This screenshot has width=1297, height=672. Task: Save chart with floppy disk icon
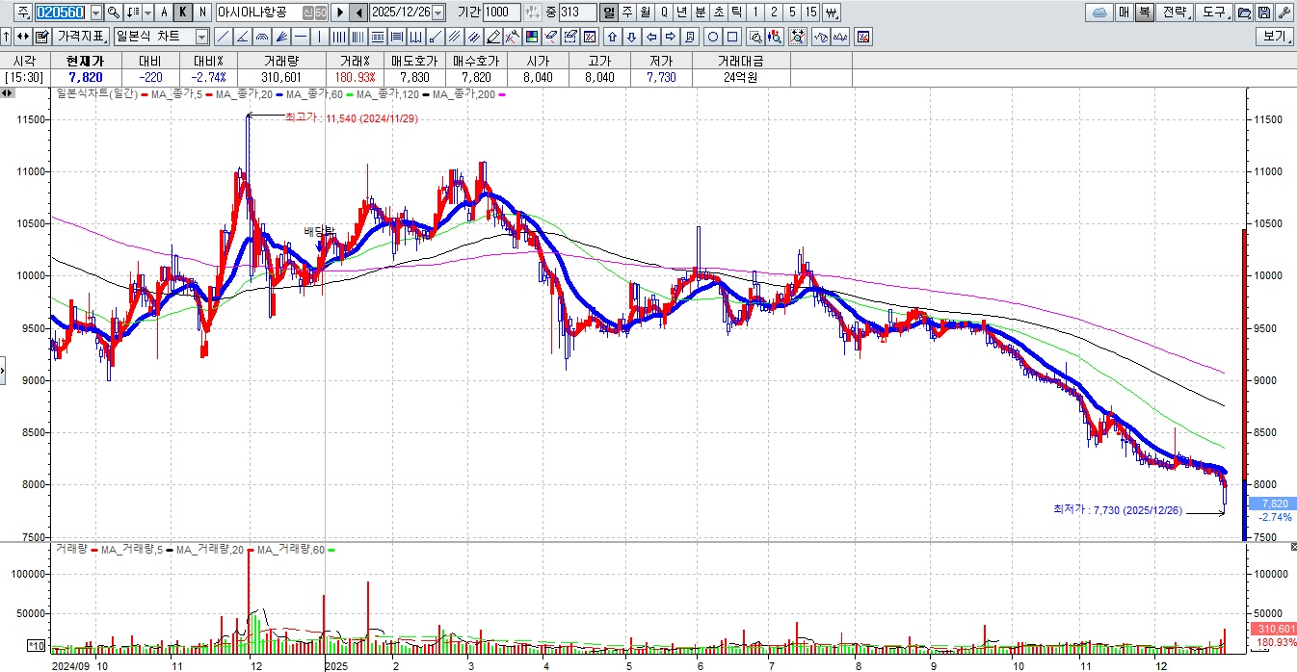(x=1263, y=13)
